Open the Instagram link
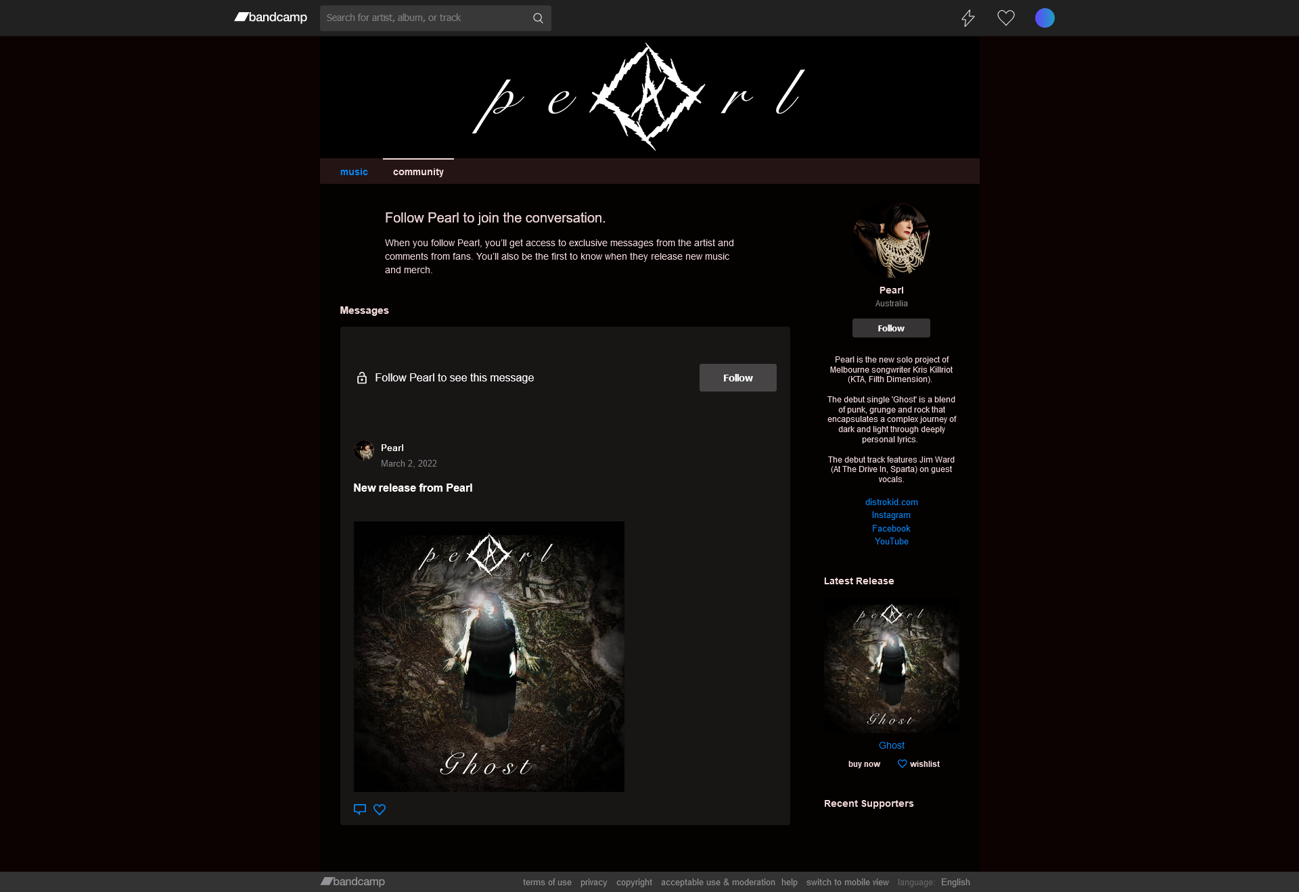The image size is (1299, 892). [891, 515]
